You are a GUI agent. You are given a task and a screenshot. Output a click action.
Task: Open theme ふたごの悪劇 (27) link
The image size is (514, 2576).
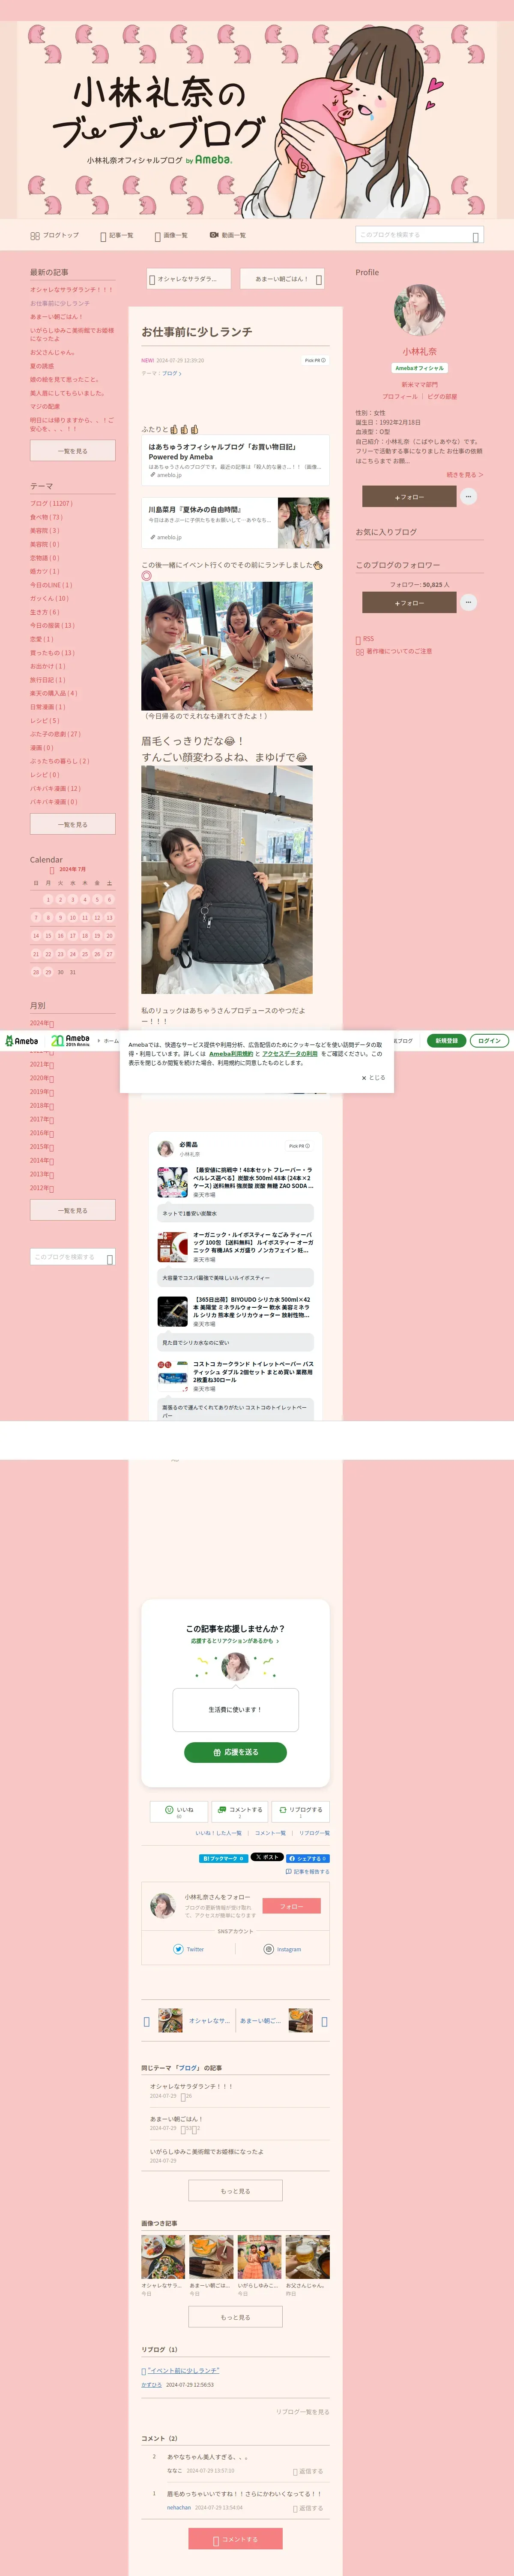click(55, 734)
